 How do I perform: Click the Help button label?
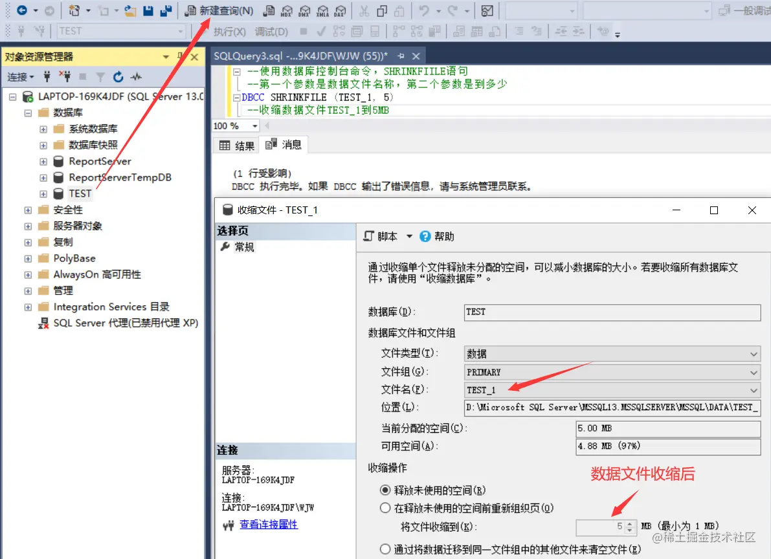[x=444, y=237]
